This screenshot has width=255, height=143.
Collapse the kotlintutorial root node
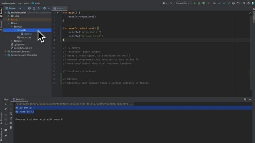(5, 12)
